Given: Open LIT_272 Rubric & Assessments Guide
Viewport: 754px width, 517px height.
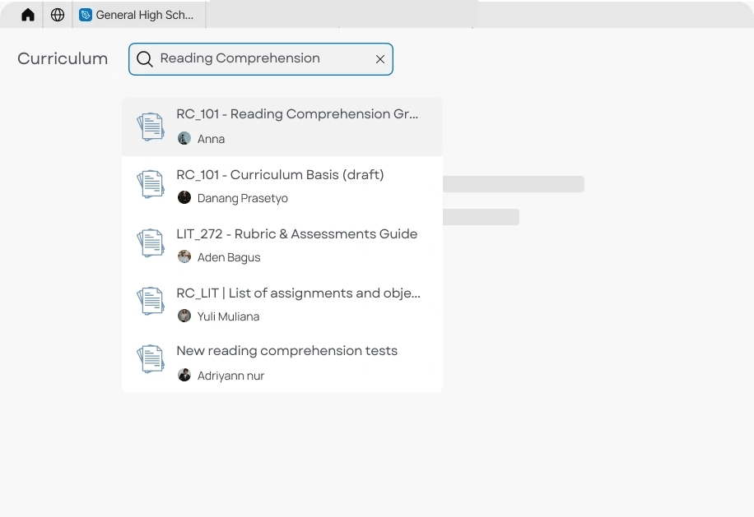Looking at the screenshot, I should 296,233.
